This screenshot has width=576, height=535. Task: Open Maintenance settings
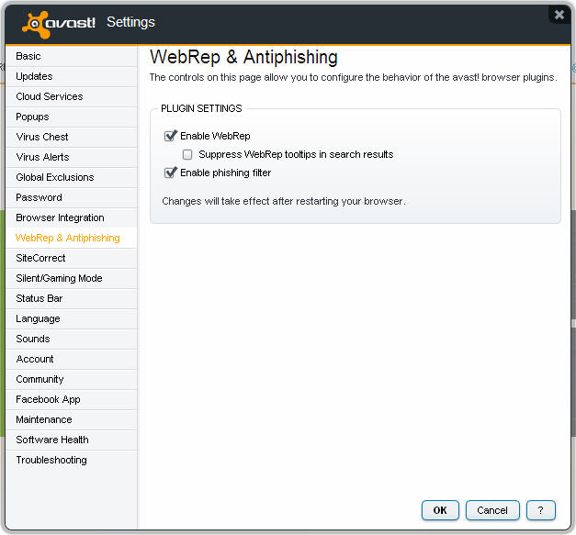coord(72,419)
